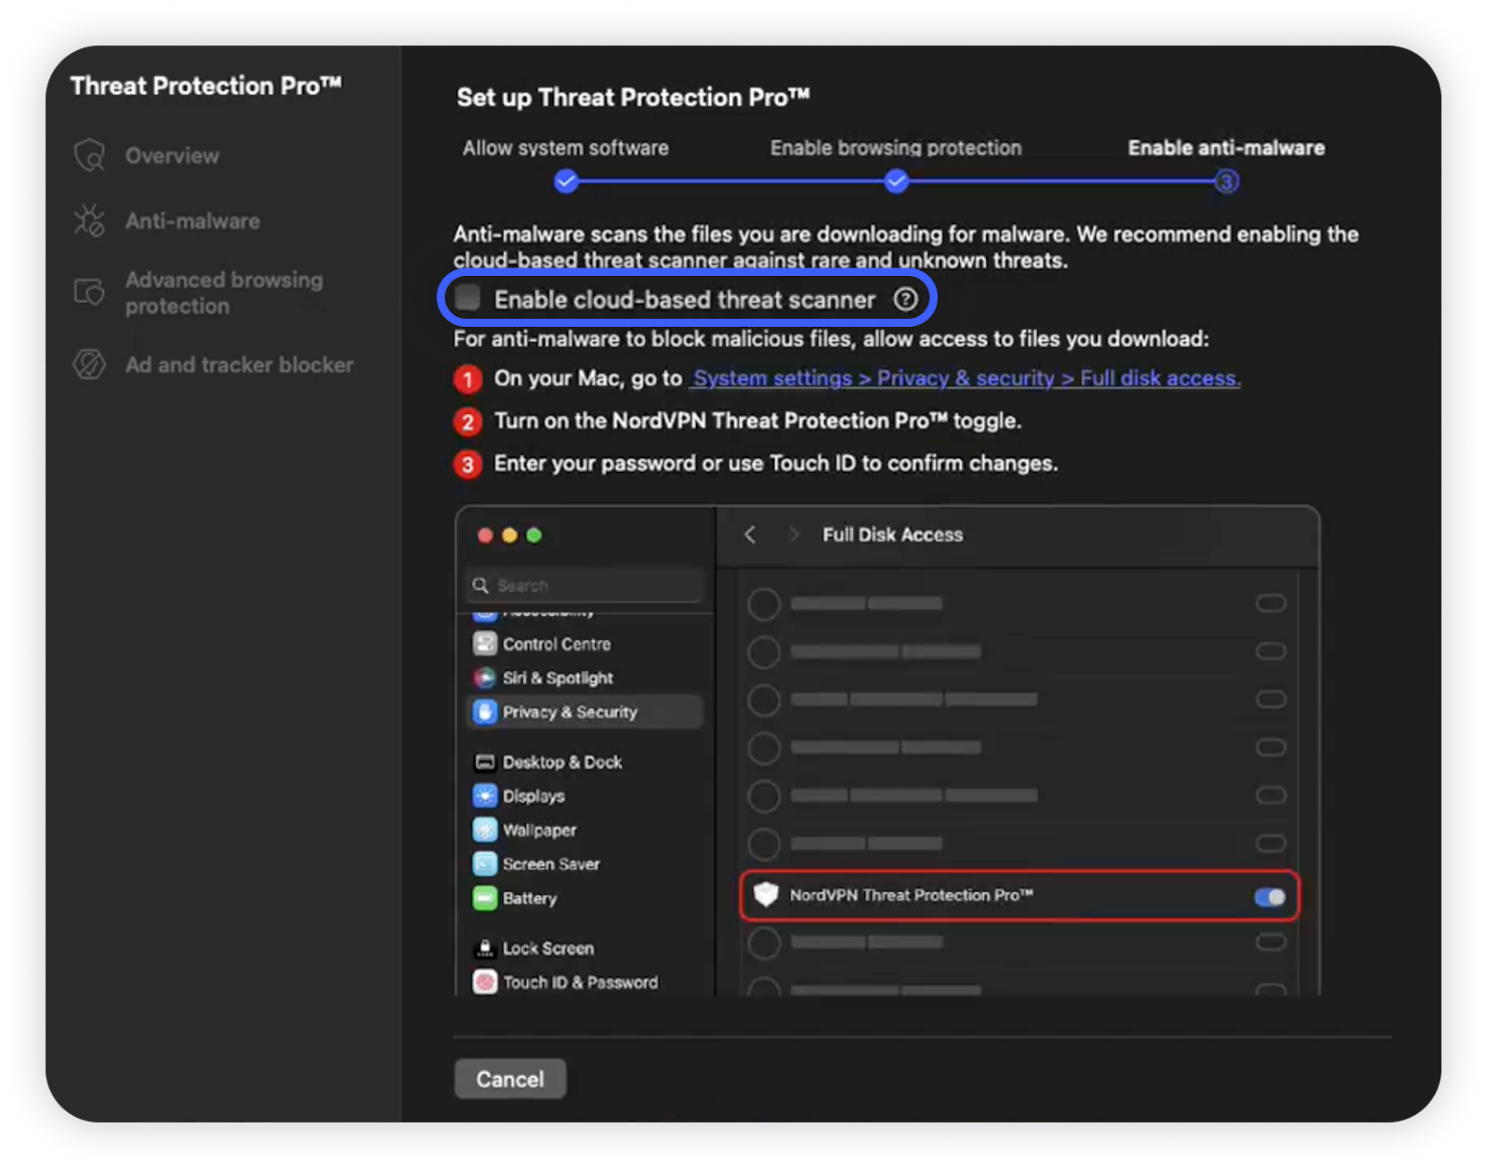The image size is (1487, 1168).
Task: Click forward chevron beside Full Disk Access
Action: pyautogui.click(x=793, y=534)
